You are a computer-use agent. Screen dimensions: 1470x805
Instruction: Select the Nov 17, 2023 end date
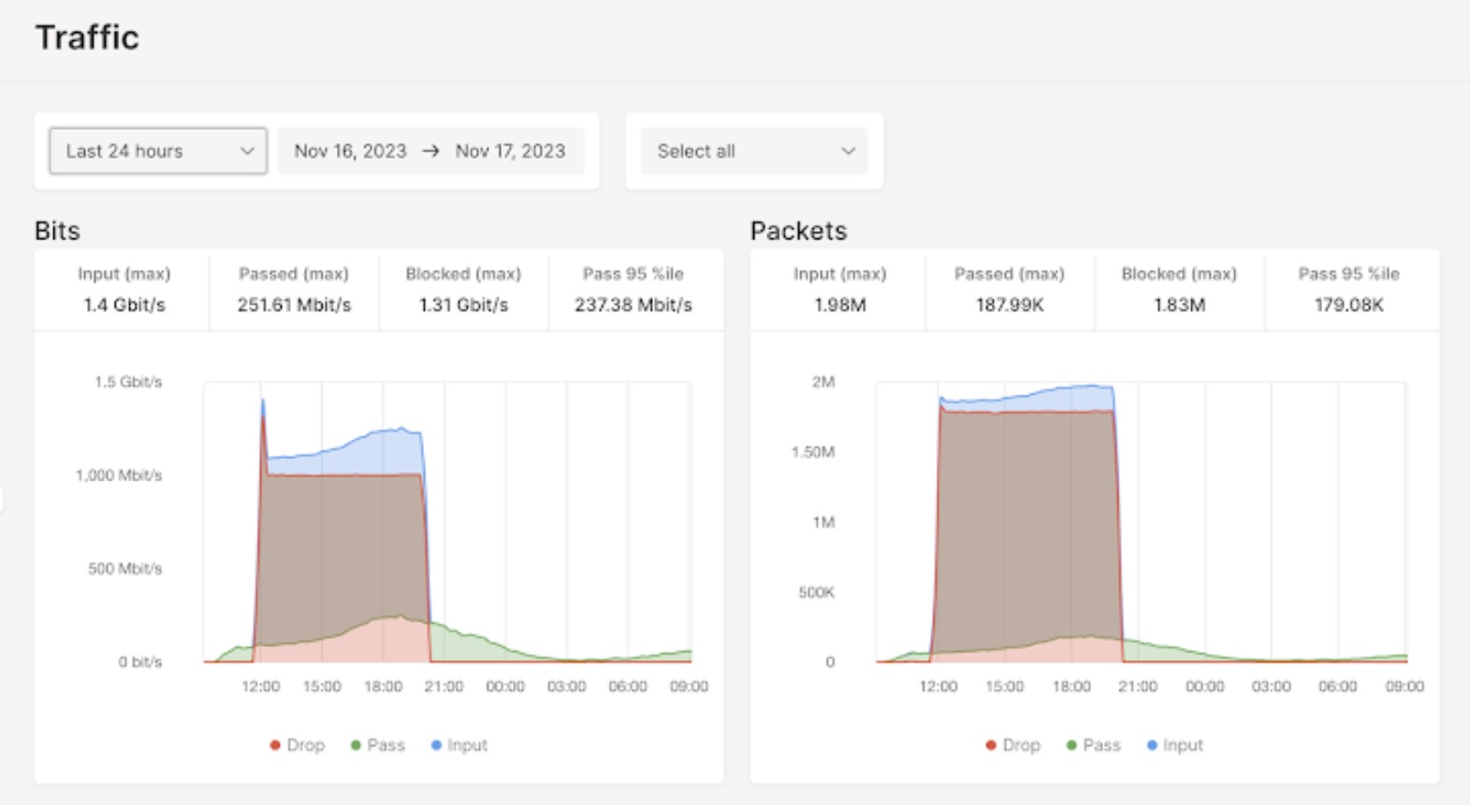(510, 151)
